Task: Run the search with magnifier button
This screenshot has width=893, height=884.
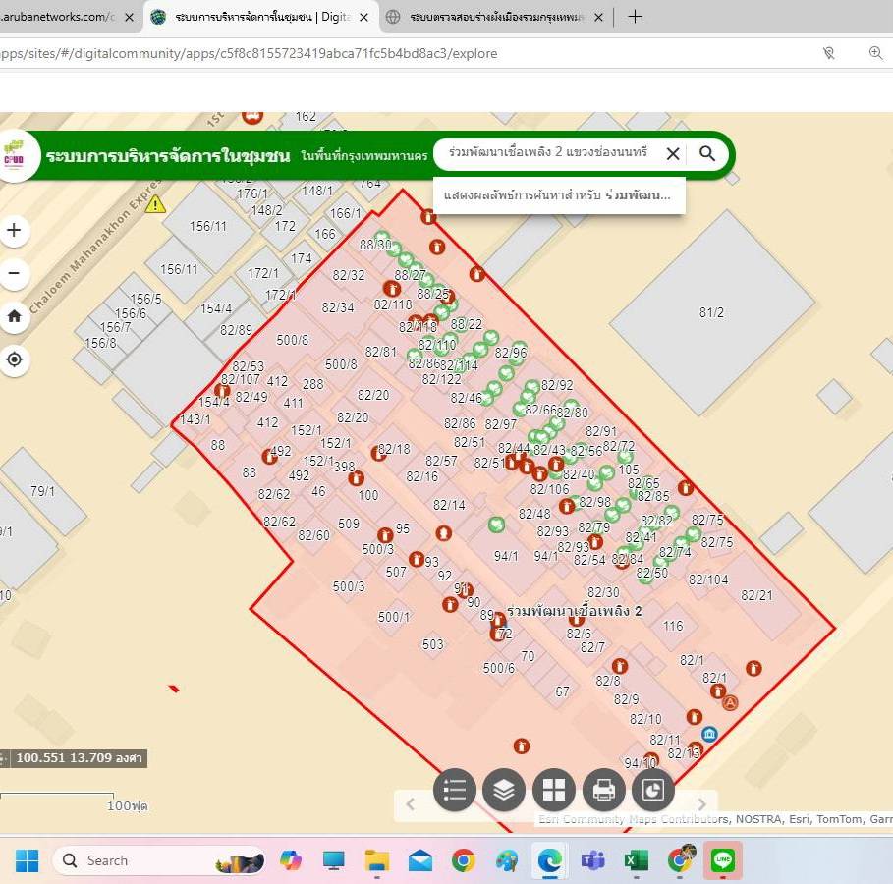Action: (x=707, y=153)
